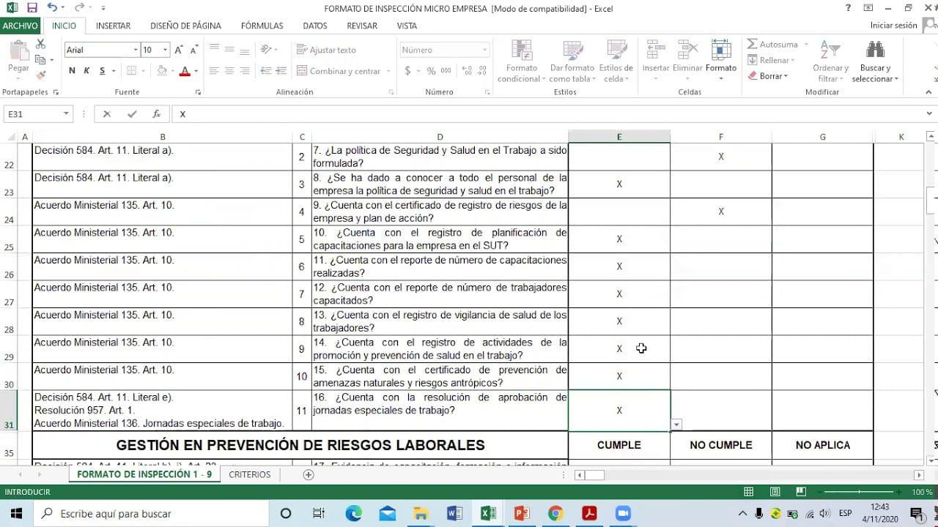
Task: Open the font size dropdown
Action: tap(165, 50)
